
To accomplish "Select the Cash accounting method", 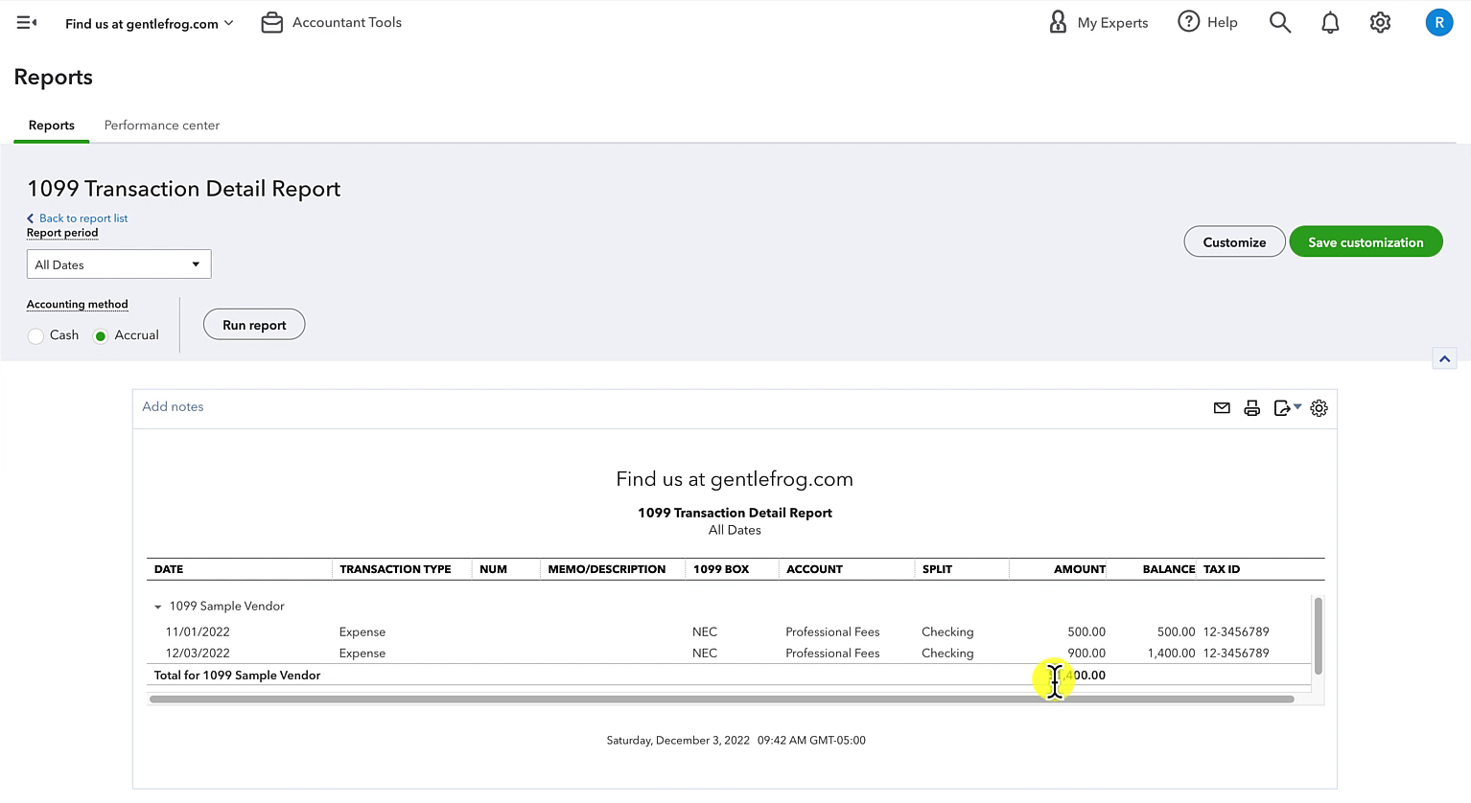I will click(35, 336).
